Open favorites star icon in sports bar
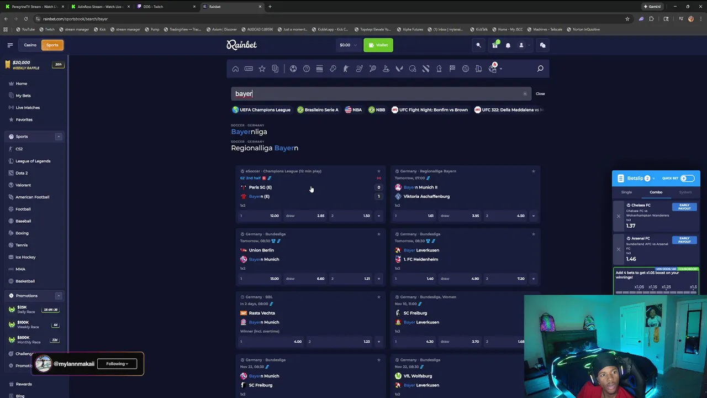 tap(262, 69)
